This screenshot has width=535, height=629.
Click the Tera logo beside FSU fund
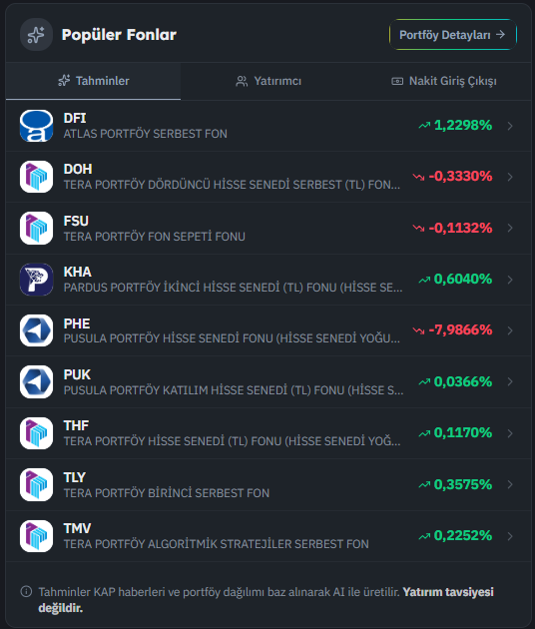36,228
